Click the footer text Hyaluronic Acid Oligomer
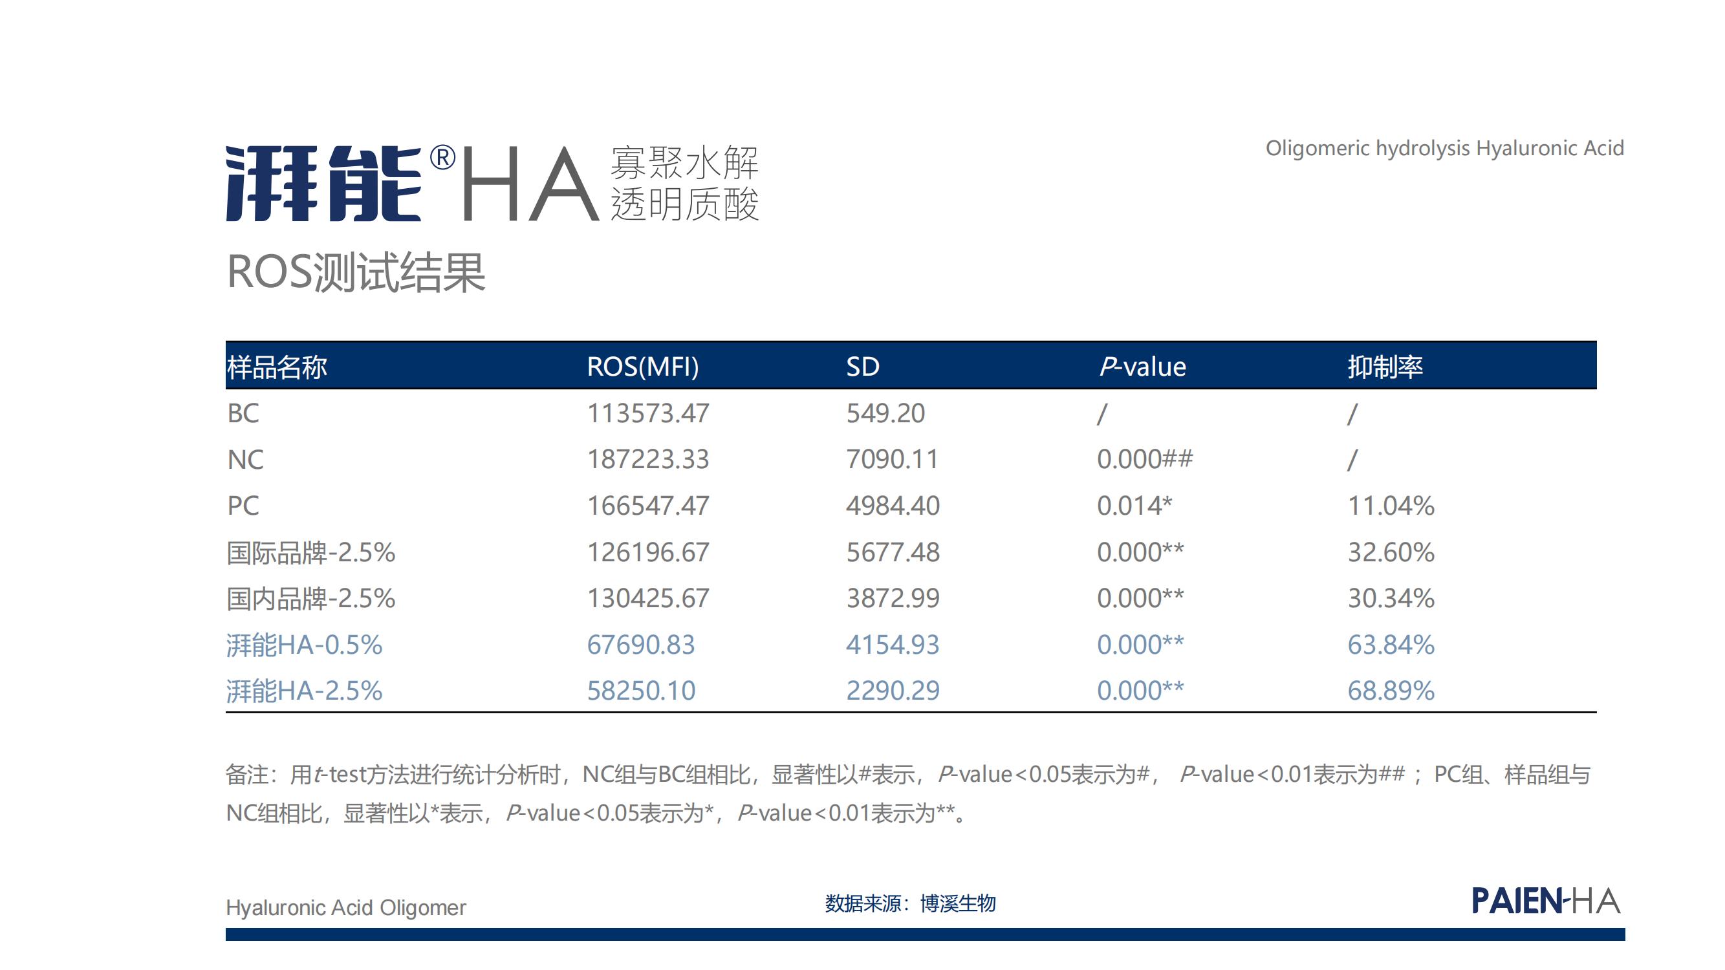This screenshot has width=1725, height=970. pos(345,908)
